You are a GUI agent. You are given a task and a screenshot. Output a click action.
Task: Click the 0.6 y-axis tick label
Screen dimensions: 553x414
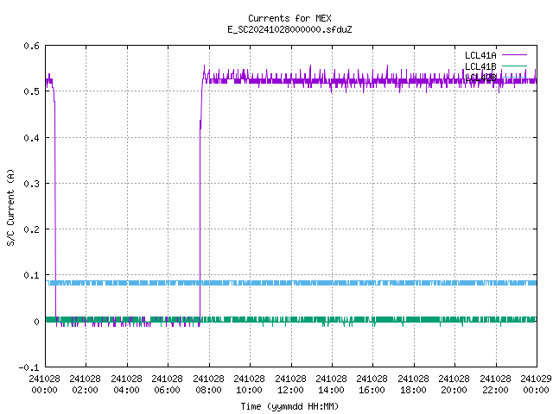(31, 46)
